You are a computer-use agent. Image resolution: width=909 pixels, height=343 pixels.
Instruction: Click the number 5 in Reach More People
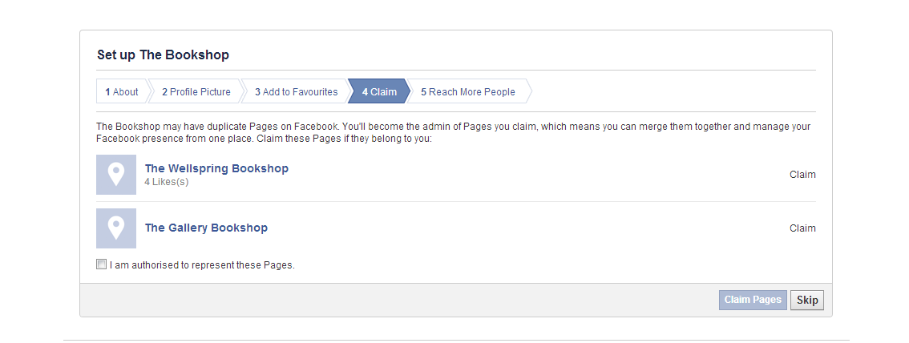[x=424, y=91]
